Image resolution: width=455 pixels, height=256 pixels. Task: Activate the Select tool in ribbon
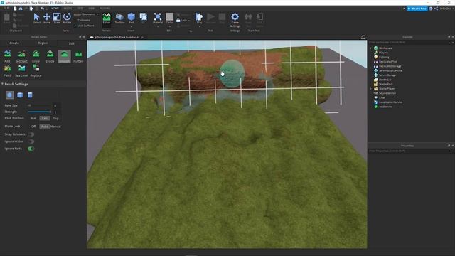coord(37,18)
